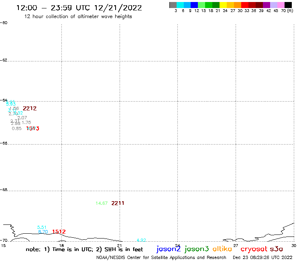Click the bright red swatch before 33
The image size is (297, 261).
click(245, 5)
